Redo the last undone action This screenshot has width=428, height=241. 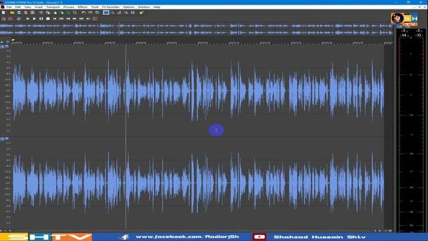pyautogui.click(x=90, y=13)
